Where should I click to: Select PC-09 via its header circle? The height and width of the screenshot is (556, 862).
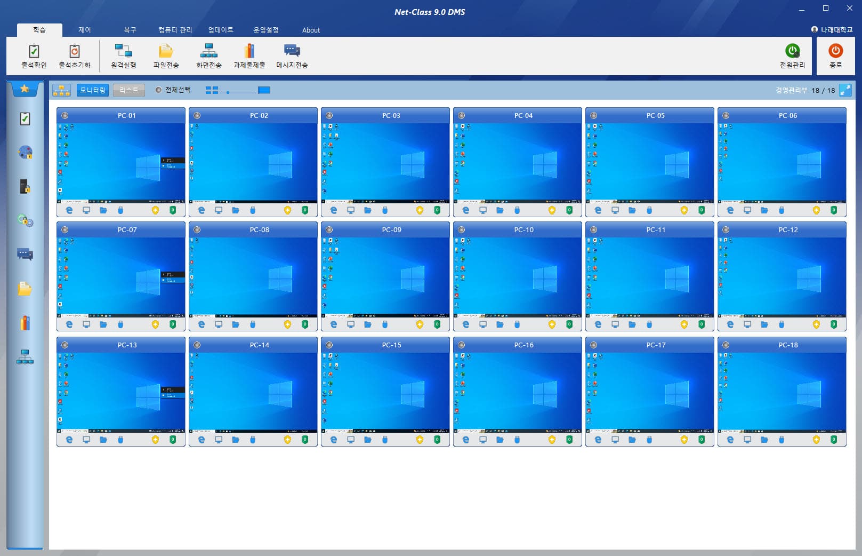point(329,229)
